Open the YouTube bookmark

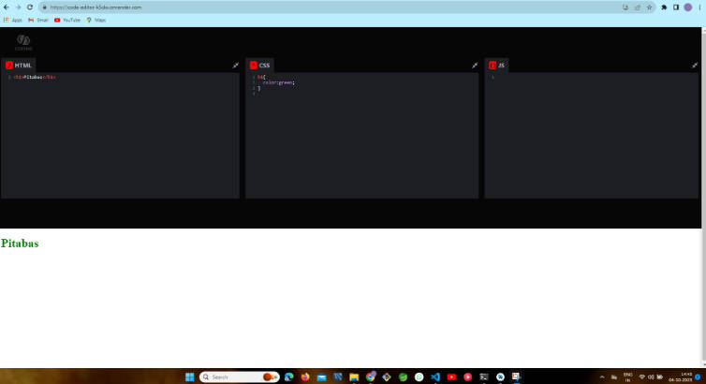click(66, 19)
